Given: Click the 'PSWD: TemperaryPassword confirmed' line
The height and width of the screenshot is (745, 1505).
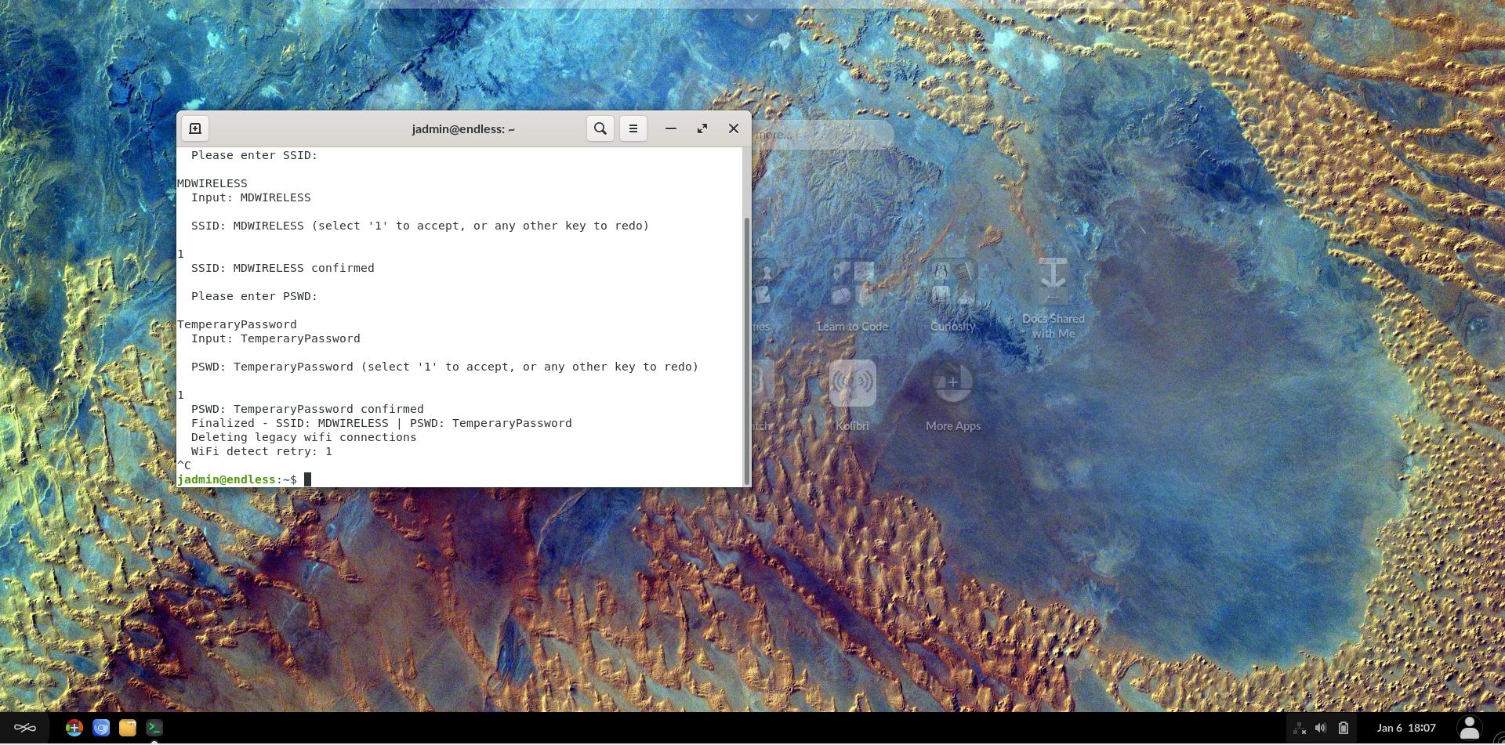Looking at the screenshot, I should (307, 409).
